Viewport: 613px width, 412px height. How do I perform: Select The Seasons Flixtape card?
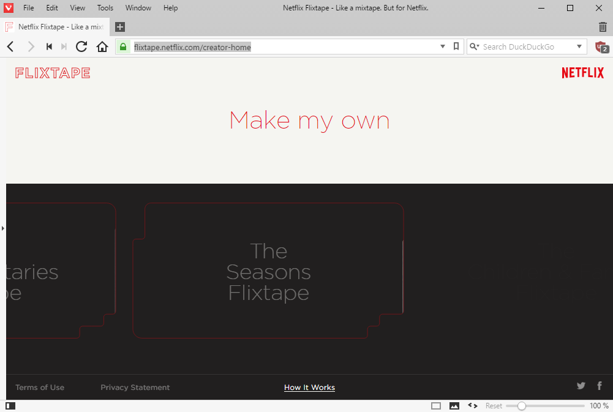tap(268, 271)
